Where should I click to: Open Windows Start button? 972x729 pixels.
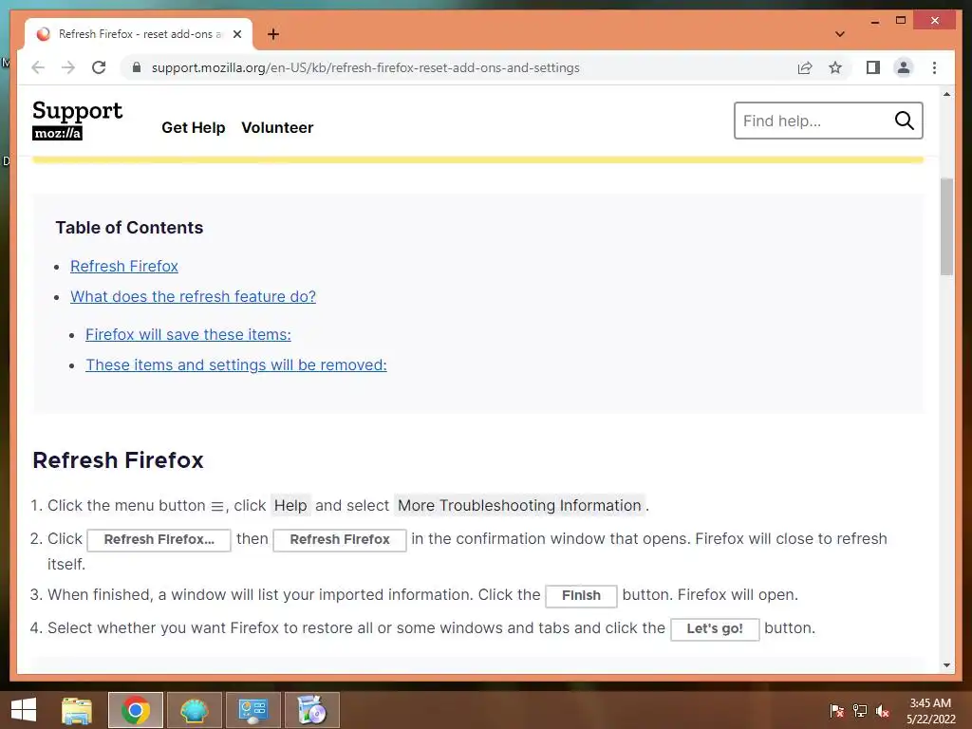pyautogui.click(x=24, y=710)
